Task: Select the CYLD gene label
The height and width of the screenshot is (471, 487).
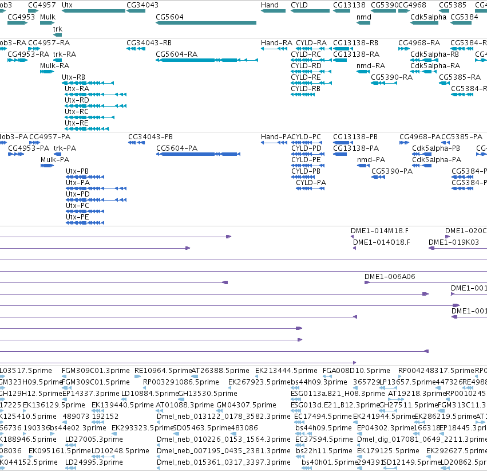Action: point(299,5)
